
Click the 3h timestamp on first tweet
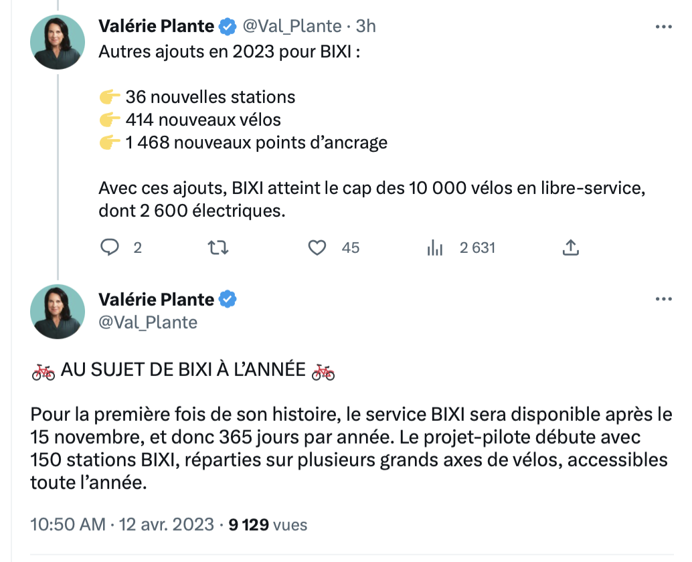(x=365, y=26)
